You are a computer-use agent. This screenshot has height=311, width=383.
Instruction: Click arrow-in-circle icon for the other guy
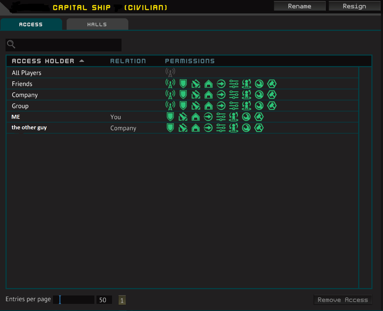coord(208,128)
